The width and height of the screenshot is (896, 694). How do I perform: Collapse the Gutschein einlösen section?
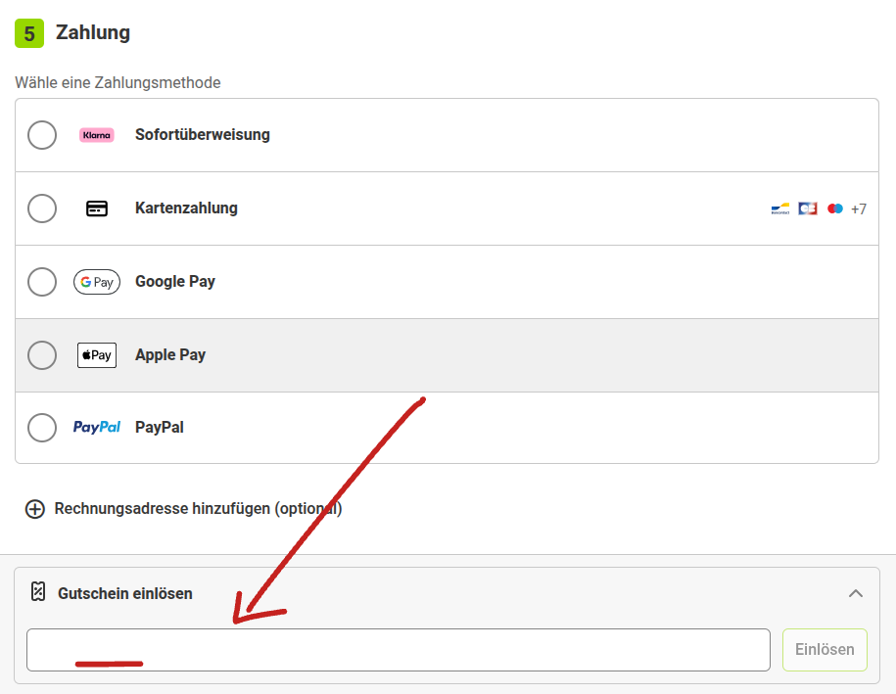point(856,593)
